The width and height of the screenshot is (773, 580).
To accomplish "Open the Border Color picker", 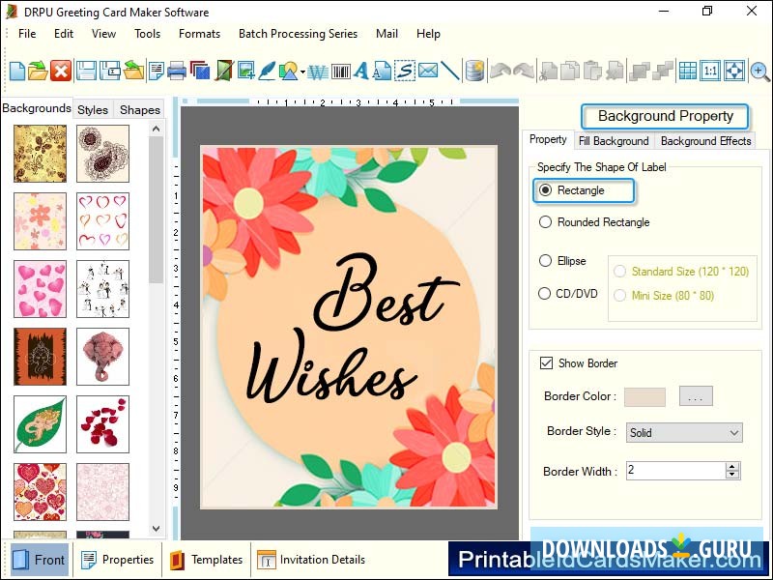I will pos(698,396).
